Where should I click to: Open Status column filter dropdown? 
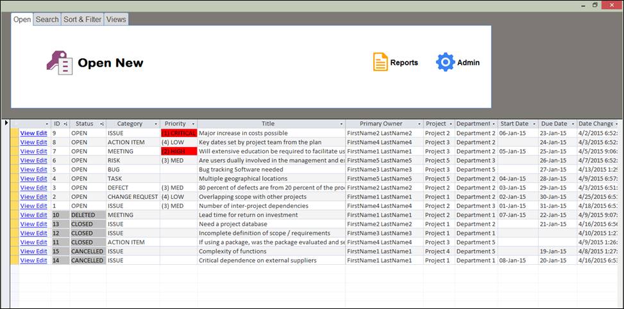(x=102, y=124)
